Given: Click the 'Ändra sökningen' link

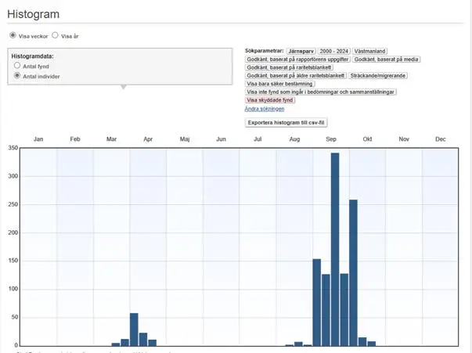Looking at the screenshot, I should [265, 109].
